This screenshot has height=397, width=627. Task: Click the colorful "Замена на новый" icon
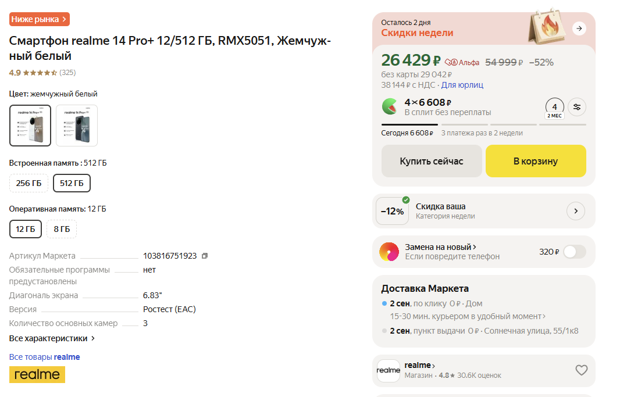389,252
